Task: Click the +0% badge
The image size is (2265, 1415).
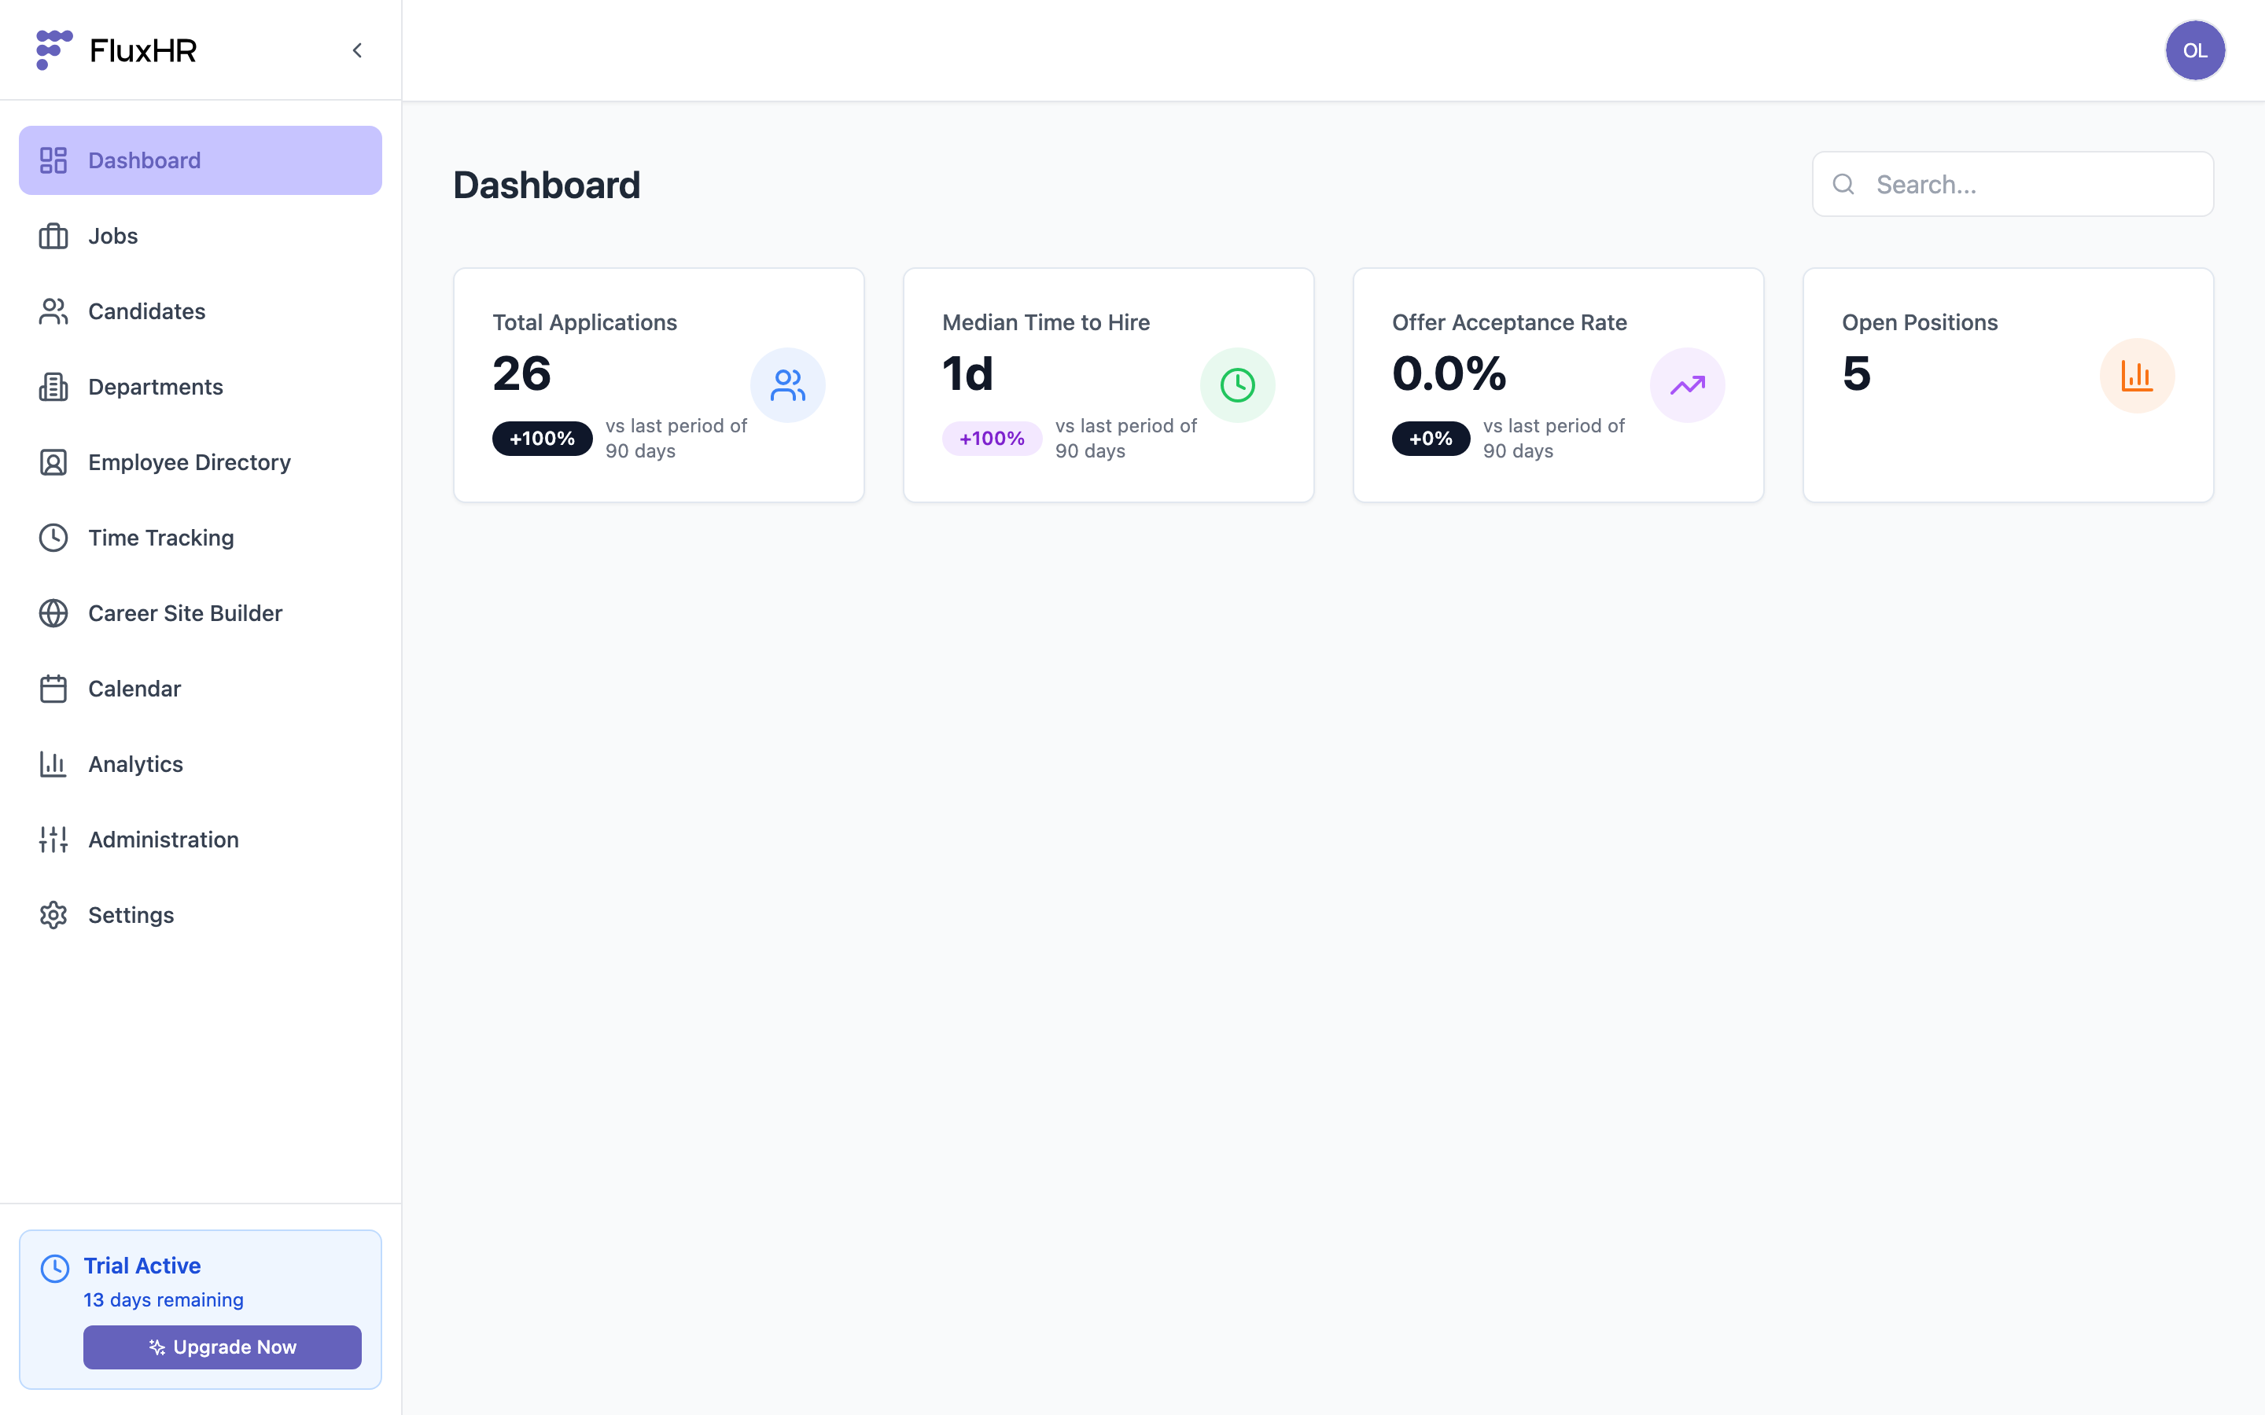Action: (x=1430, y=438)
